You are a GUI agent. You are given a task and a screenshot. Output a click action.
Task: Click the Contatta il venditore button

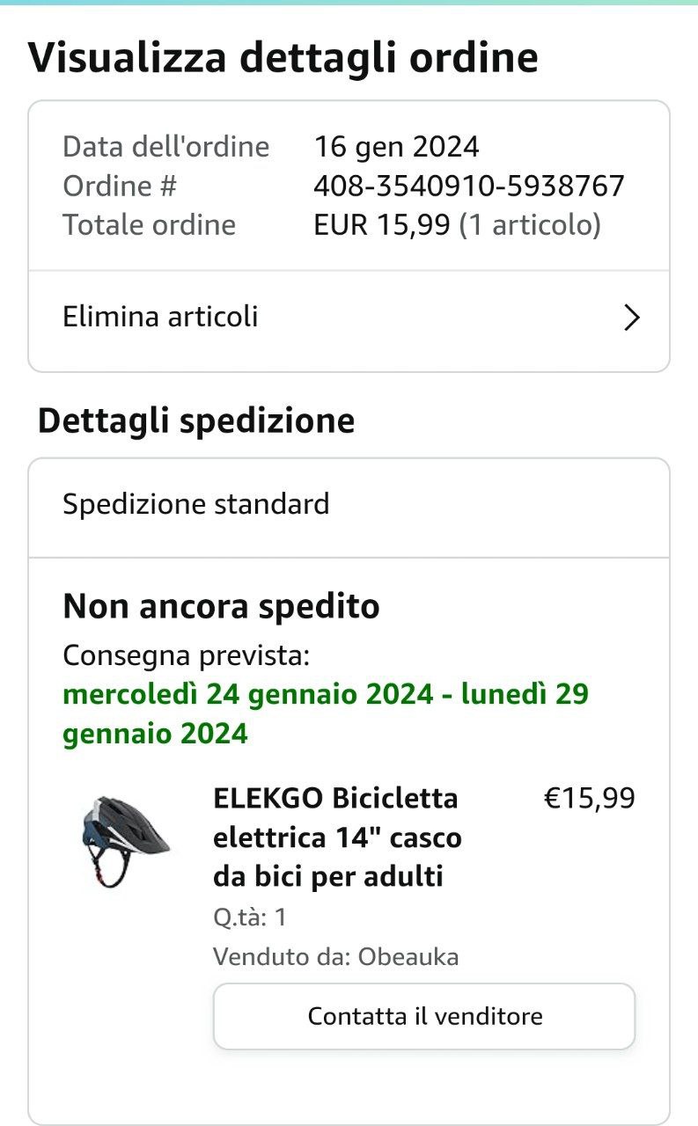click(x=424, y=1016)
